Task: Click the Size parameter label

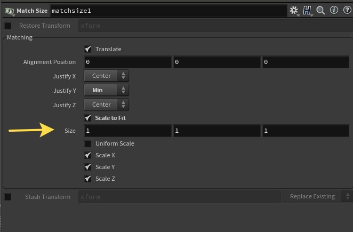Action: coord(70,131)
